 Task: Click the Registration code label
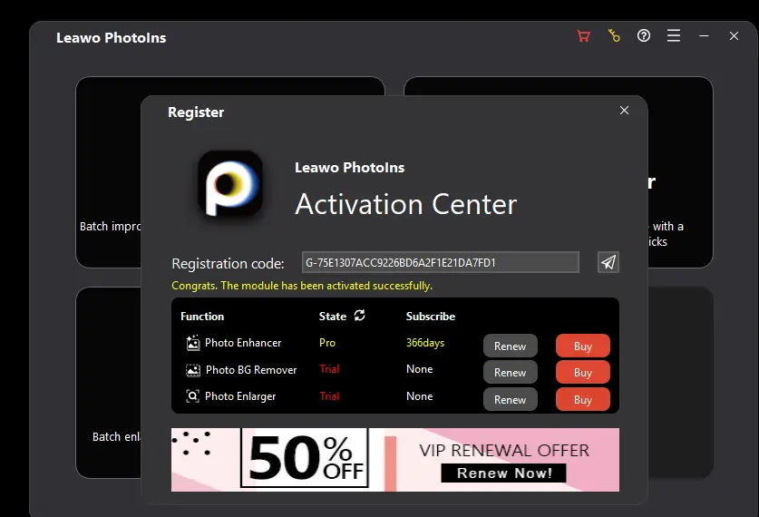[228, 263]
